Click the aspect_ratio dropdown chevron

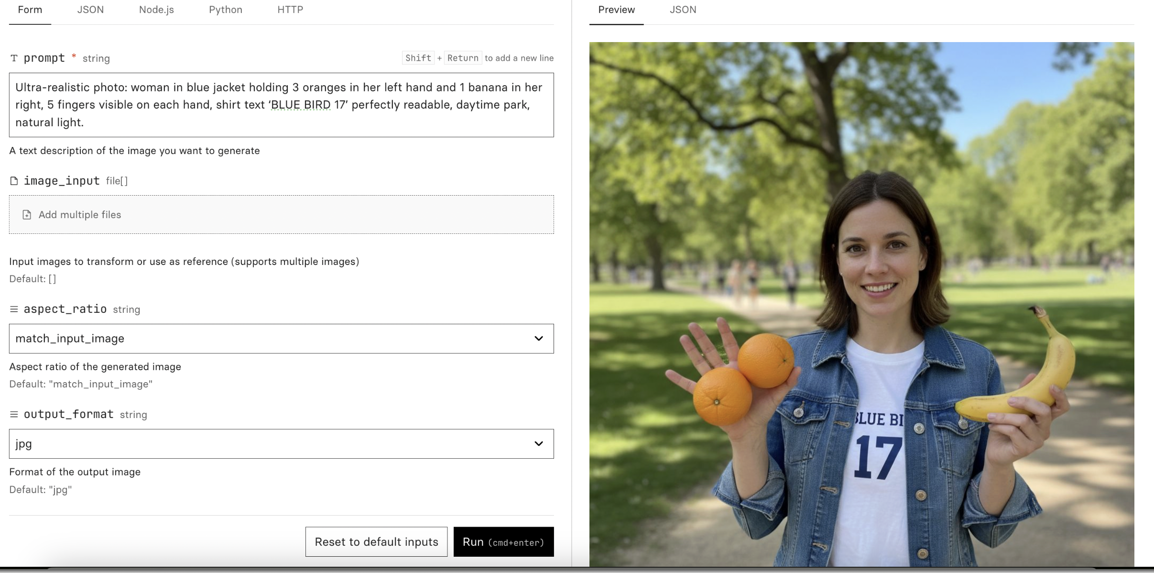pyautogui.click(x=538, y=339)
